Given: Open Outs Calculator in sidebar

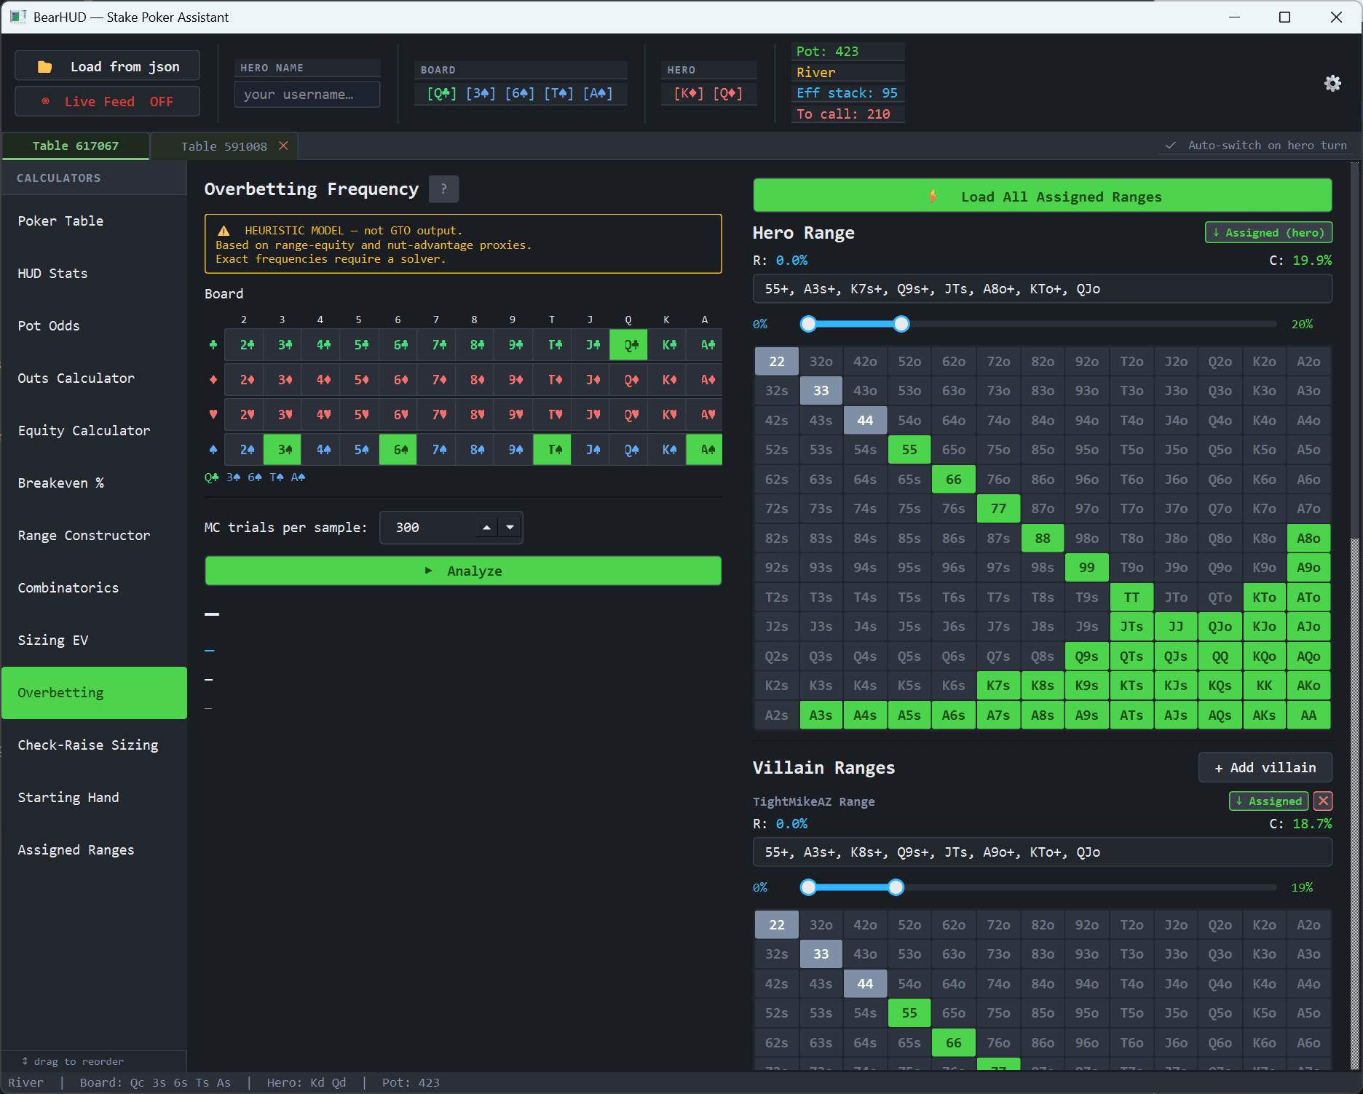Looking at the screenshot, I should point(95,378).
